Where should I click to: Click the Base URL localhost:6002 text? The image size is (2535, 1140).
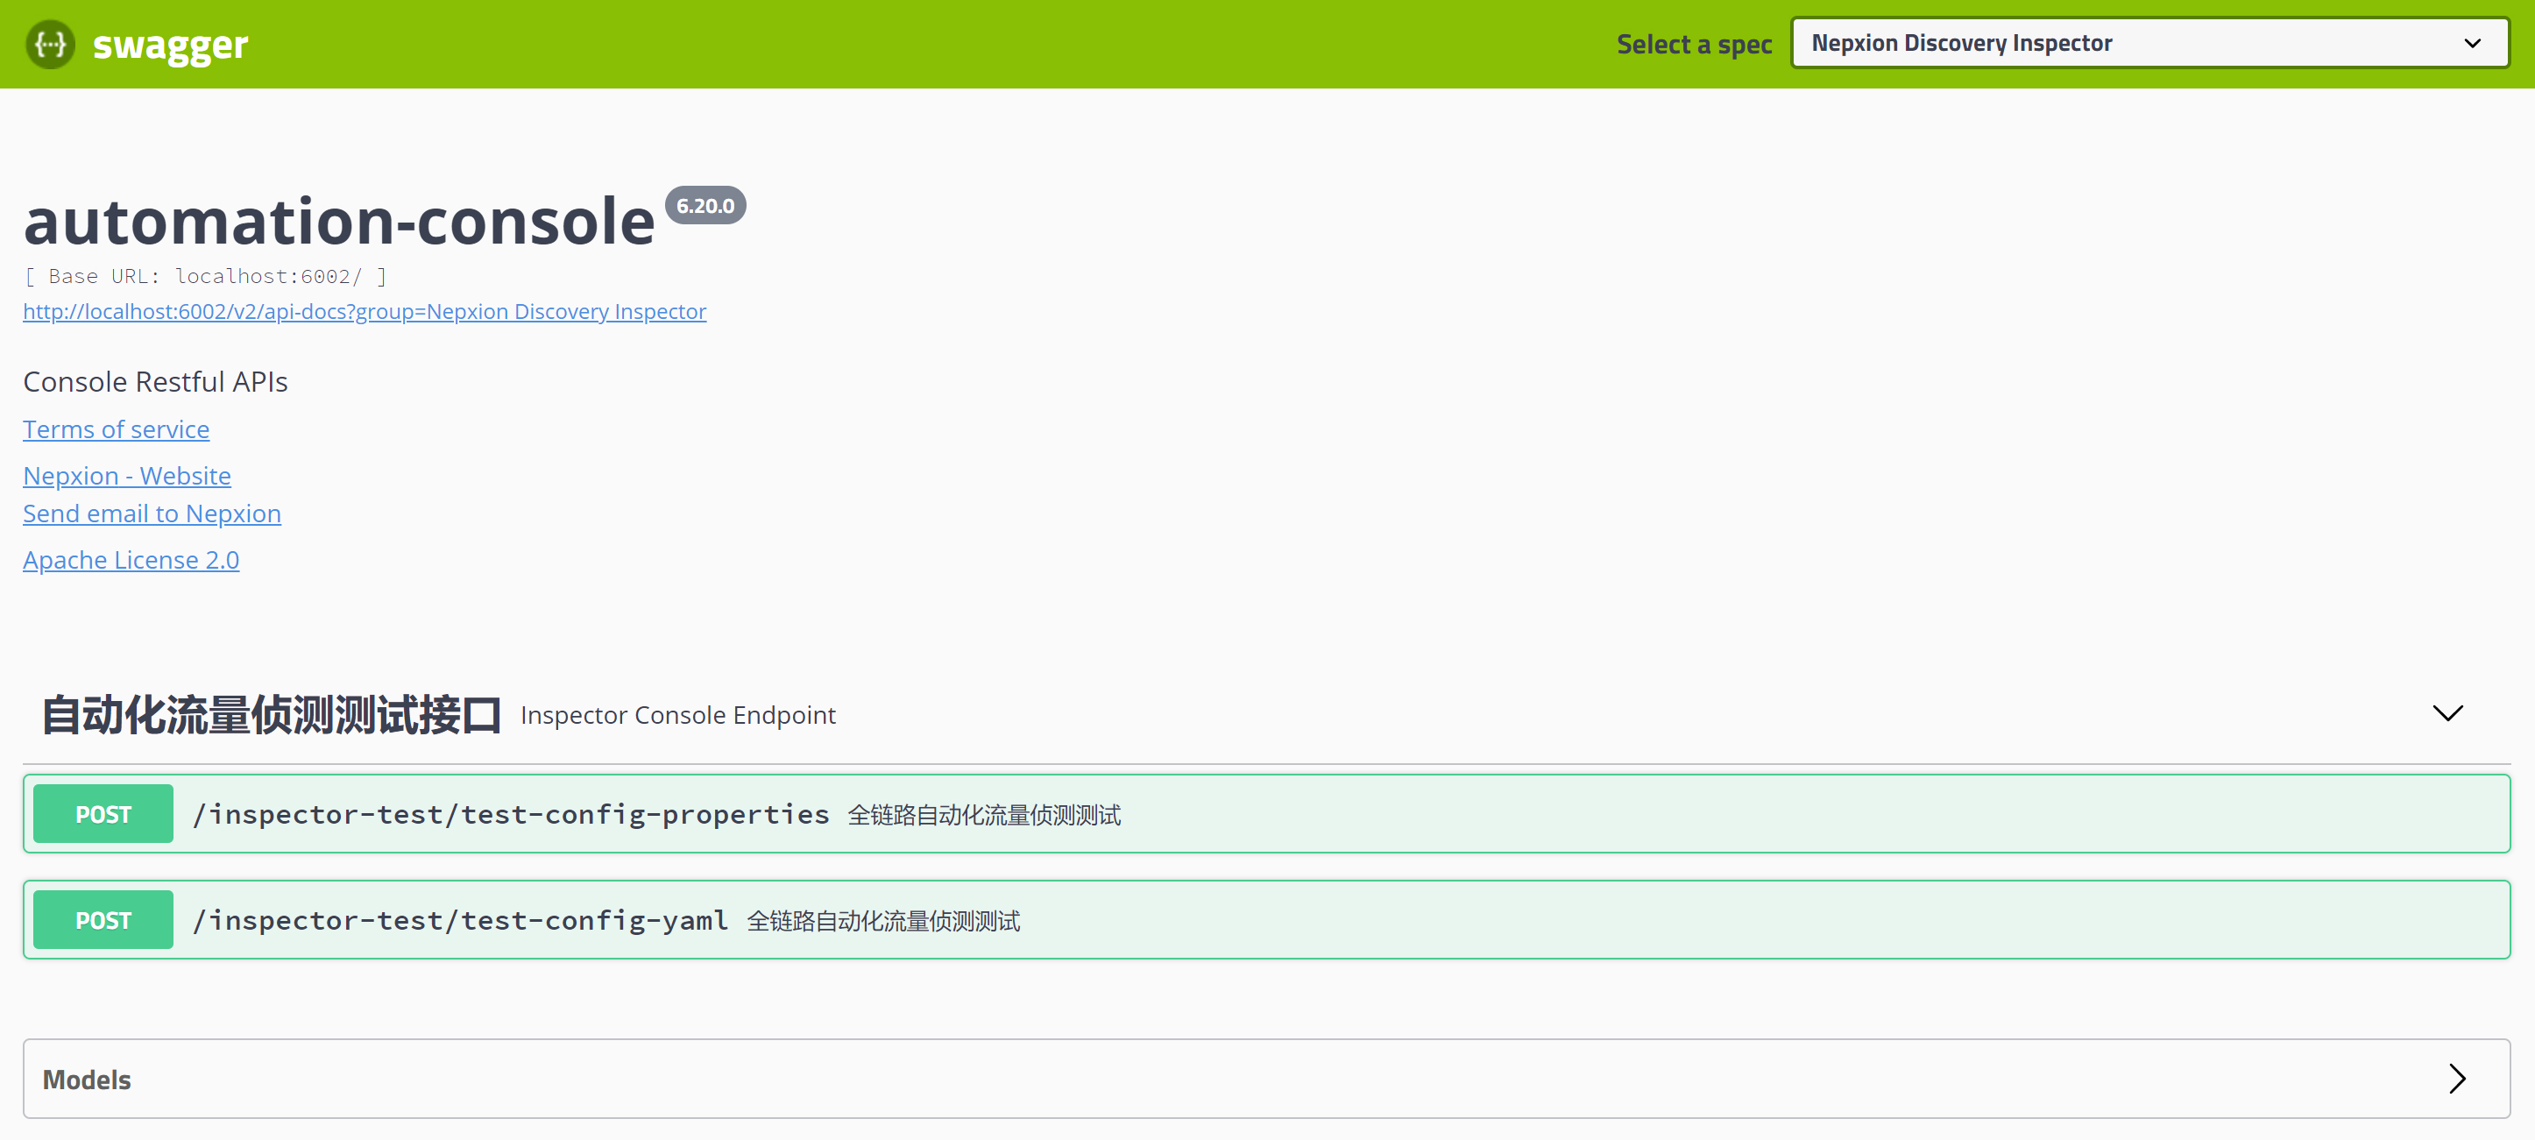206,277
